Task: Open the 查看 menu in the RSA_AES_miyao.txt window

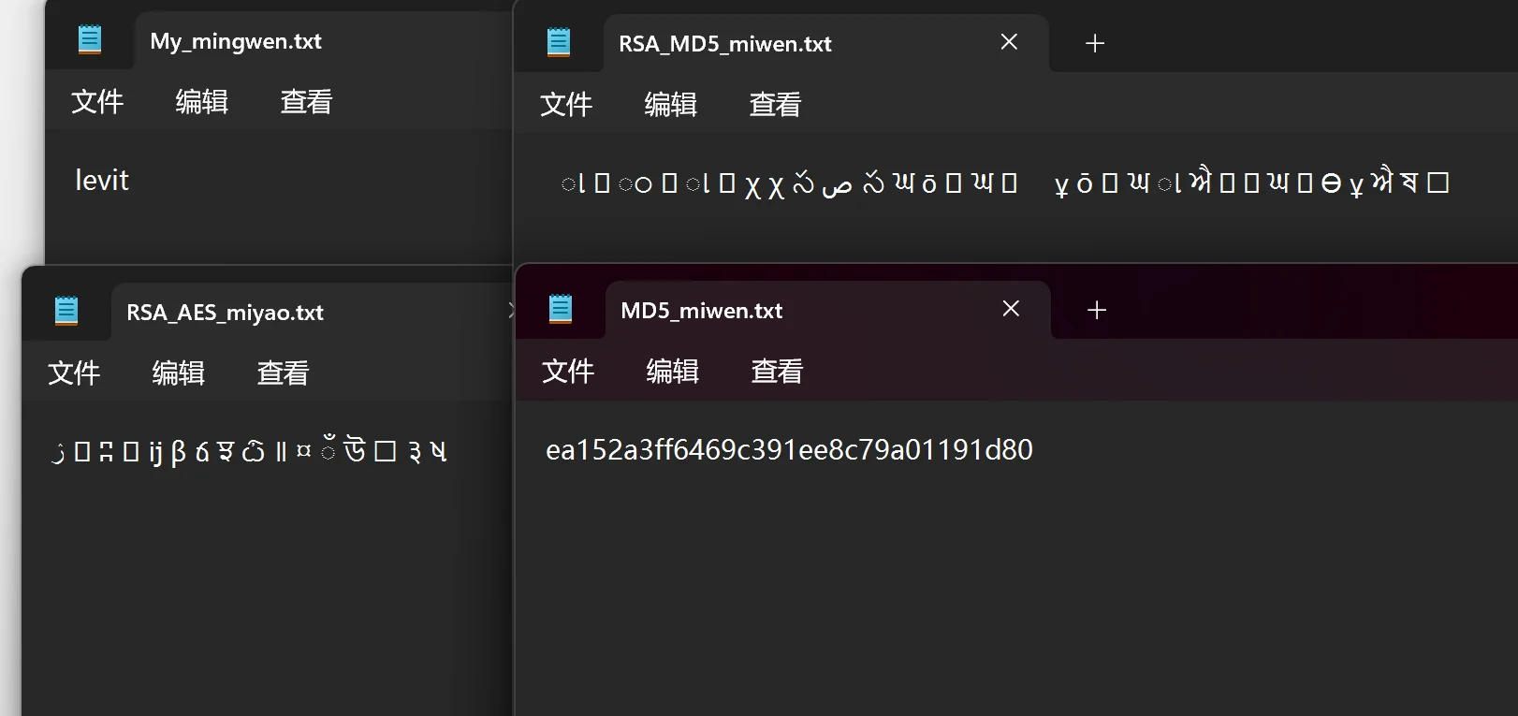Action: [x=284, y=373]
